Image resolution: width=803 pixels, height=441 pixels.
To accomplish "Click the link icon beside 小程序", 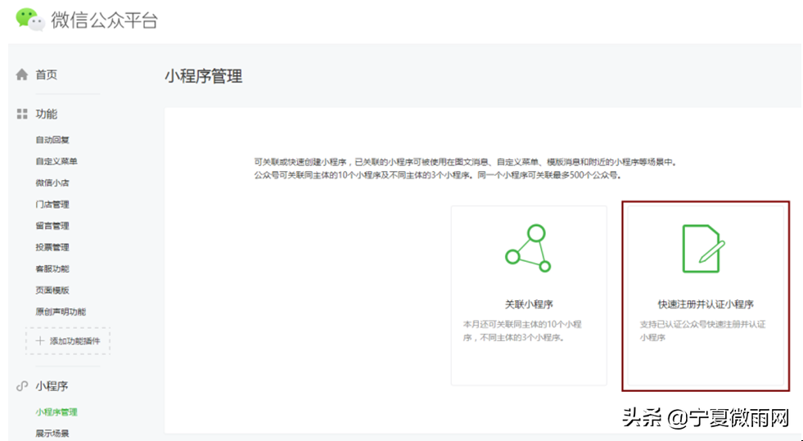I will pos(22,386).
